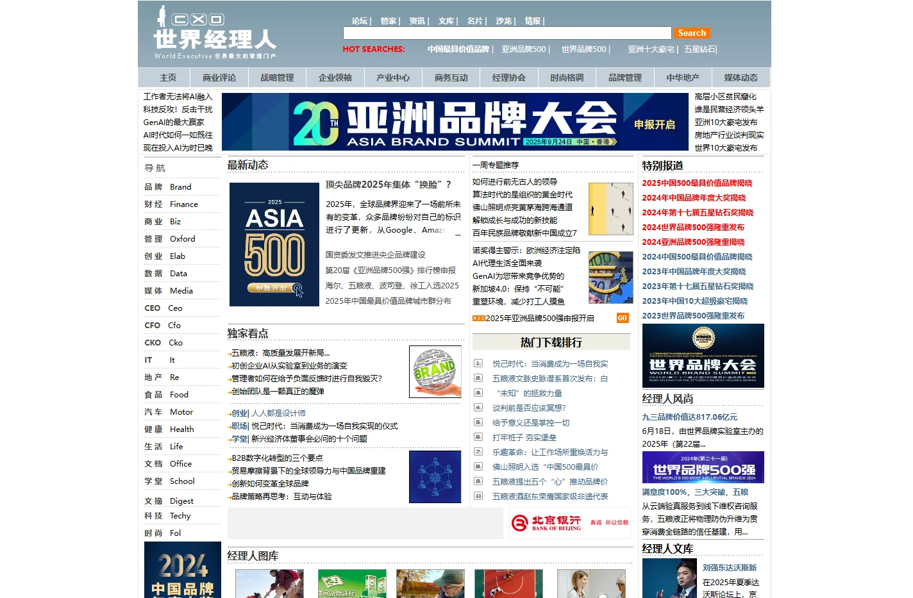The width and height of the screenshot is (913, 598).
Task: Open sidebar category CEO Ceo
Action: click(x=163, y=308)
